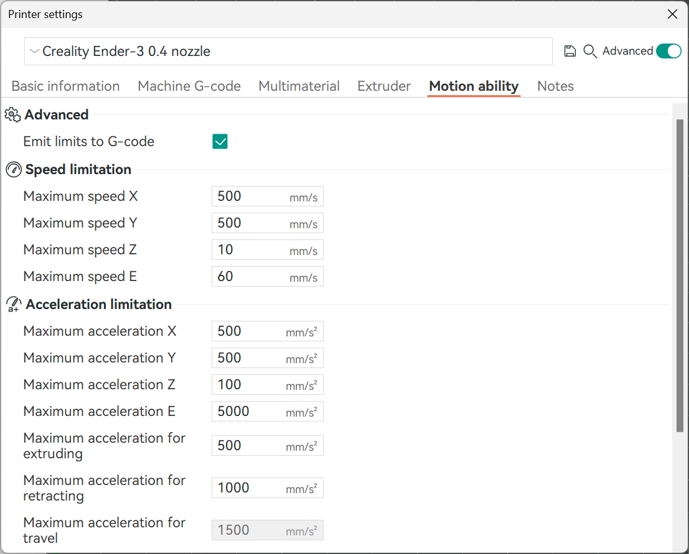The height and width of the screenshot is (554, 689).
Task: Click the Speed limitation section heading
Action: click(78, 170)
